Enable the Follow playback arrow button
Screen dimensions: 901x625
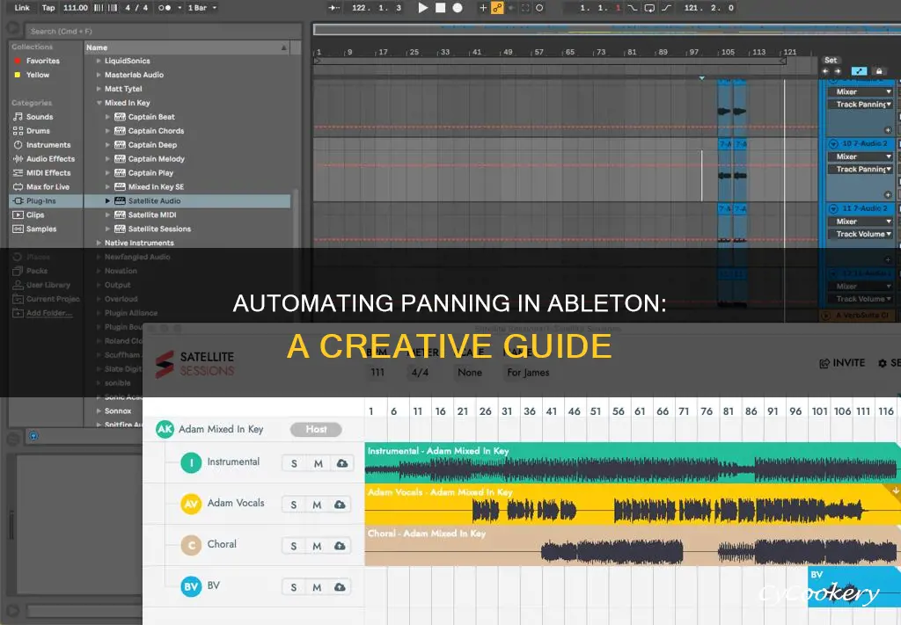click(x=333, y=7)
